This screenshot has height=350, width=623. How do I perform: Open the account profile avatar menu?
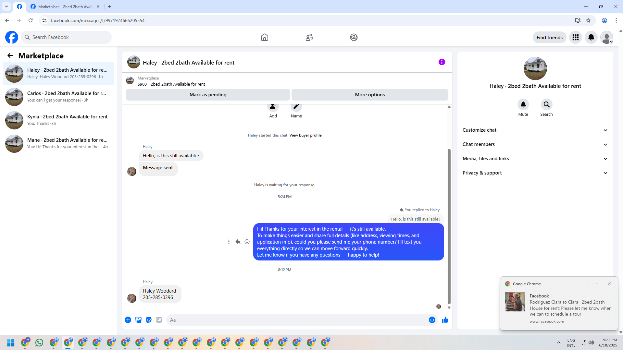pos(607,37)
